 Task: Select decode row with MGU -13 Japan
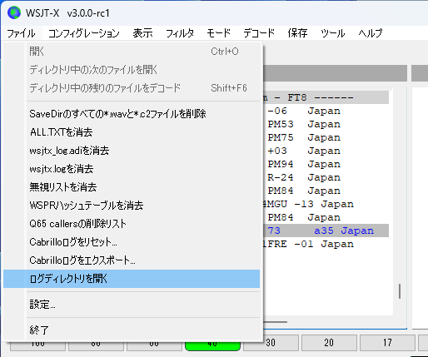[x=326, y=204]
